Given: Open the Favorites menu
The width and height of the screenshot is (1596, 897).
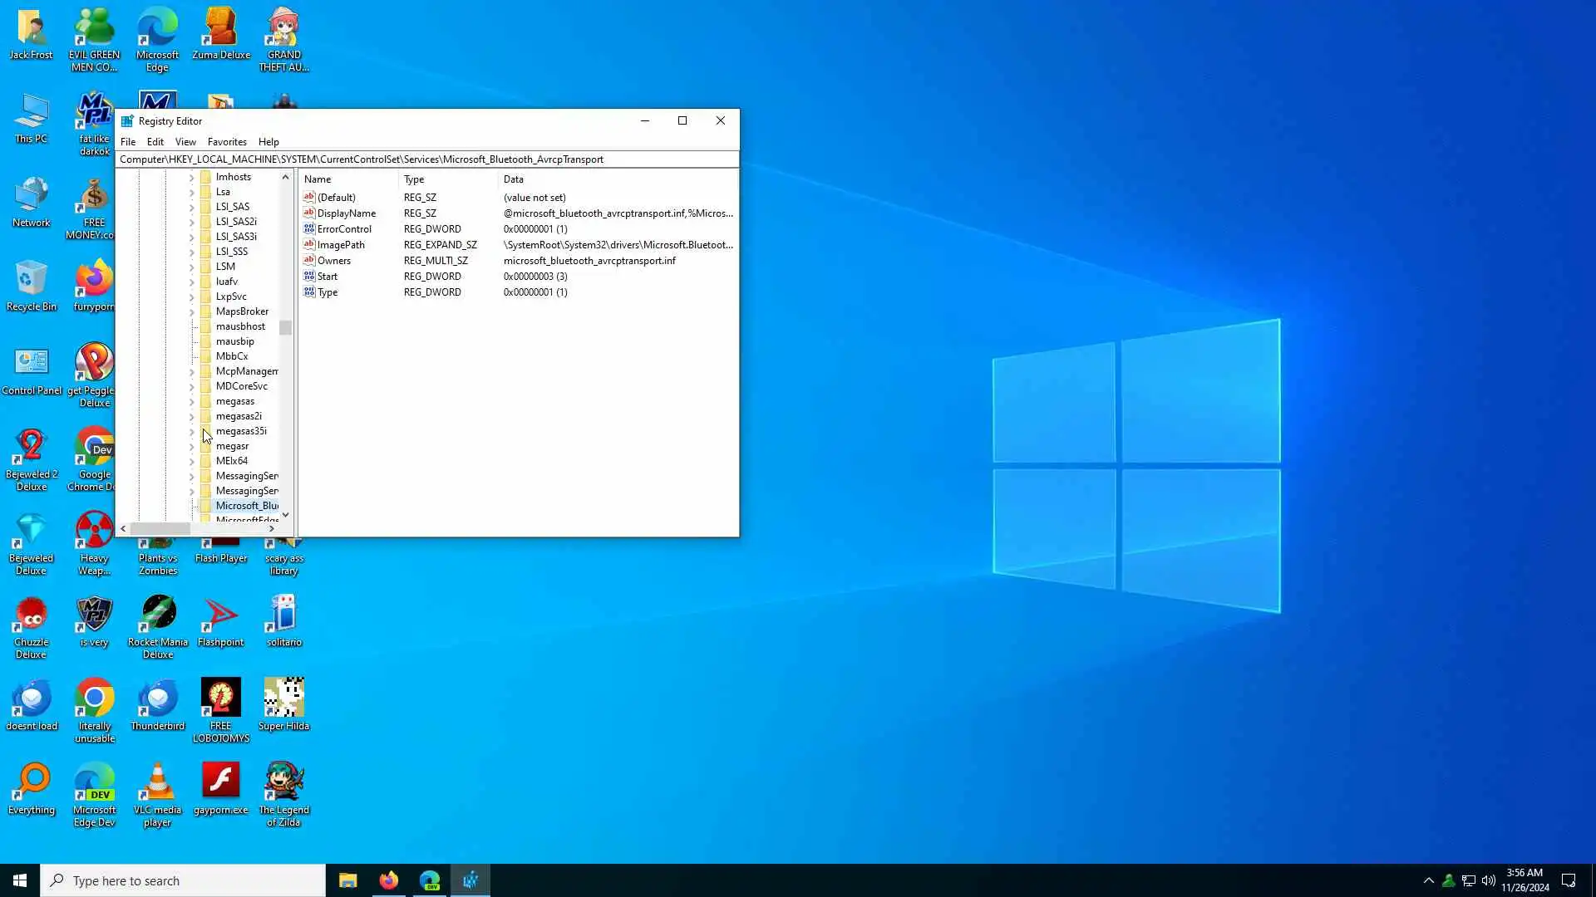Looking at the screenshot, I should (227, 142).
